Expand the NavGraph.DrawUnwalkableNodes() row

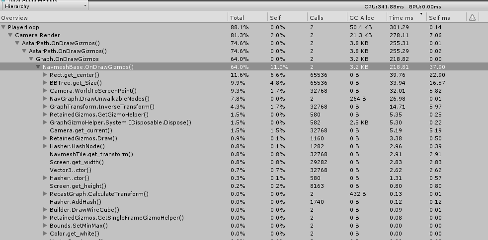coord(45,99)
